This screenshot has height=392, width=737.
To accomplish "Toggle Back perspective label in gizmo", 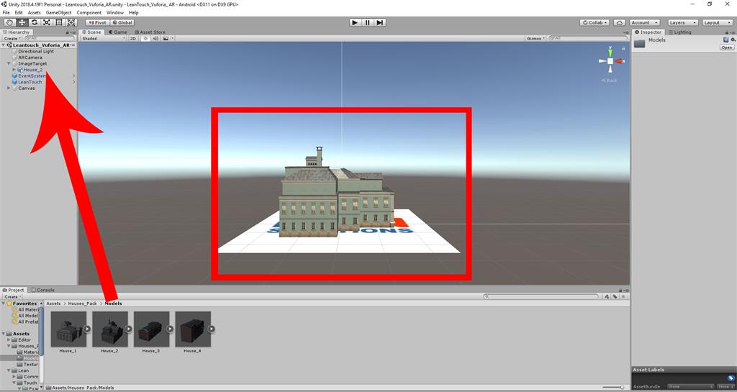I will pyautogui.click(x=609, y=81).
